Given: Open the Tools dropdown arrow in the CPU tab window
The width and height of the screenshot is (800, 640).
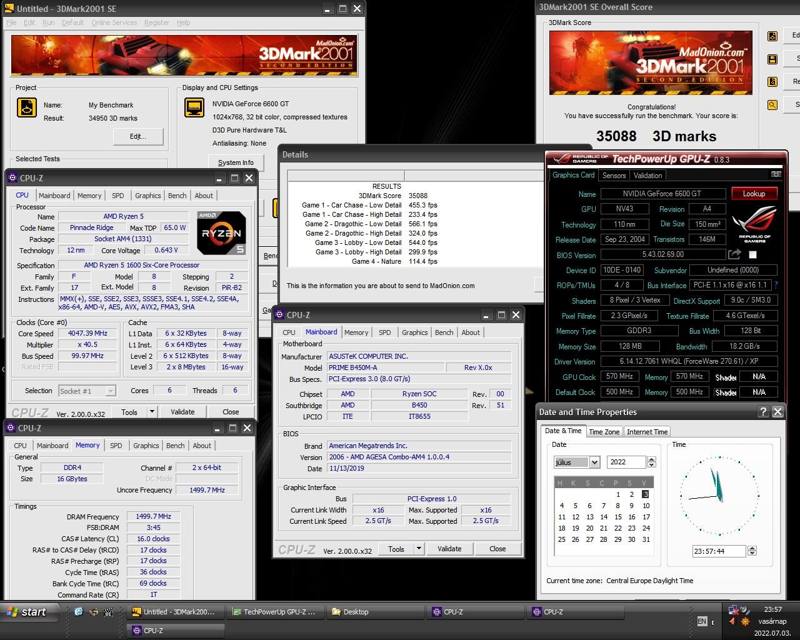Looking at the screenshot, I should (x=151, y=411).
